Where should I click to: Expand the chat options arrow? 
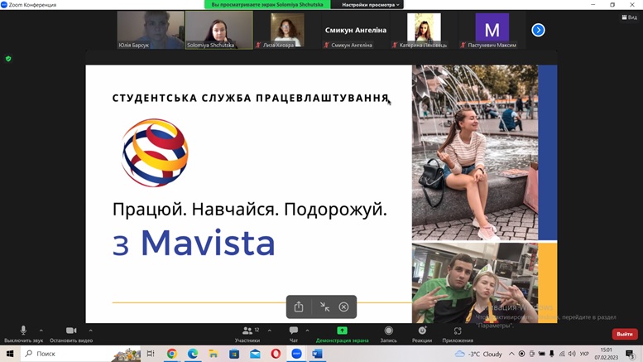tap(307, 330)
